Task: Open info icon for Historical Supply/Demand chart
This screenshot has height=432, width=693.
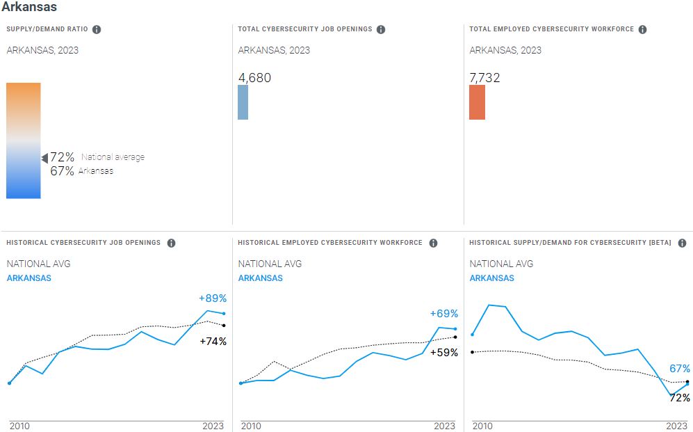Action: coord(682,243)
